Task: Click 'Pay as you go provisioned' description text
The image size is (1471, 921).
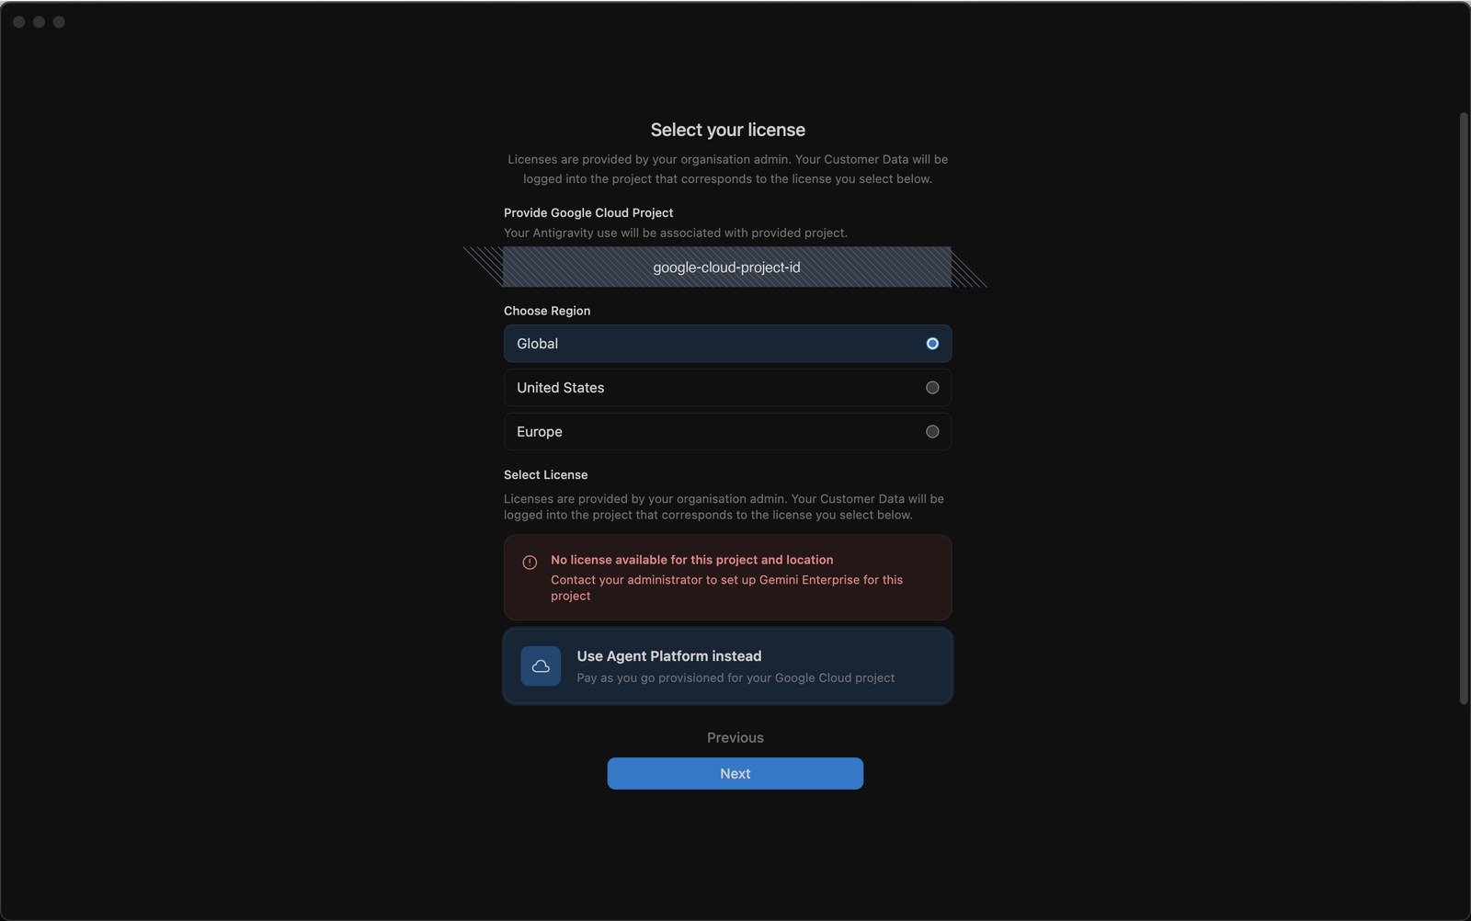Action: [x=735, y=678]
